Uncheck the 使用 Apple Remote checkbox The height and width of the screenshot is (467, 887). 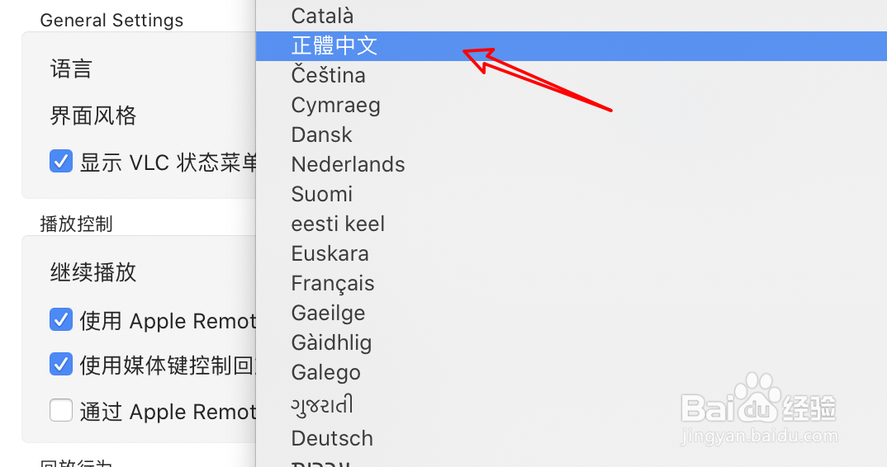[x=61, y=319]
